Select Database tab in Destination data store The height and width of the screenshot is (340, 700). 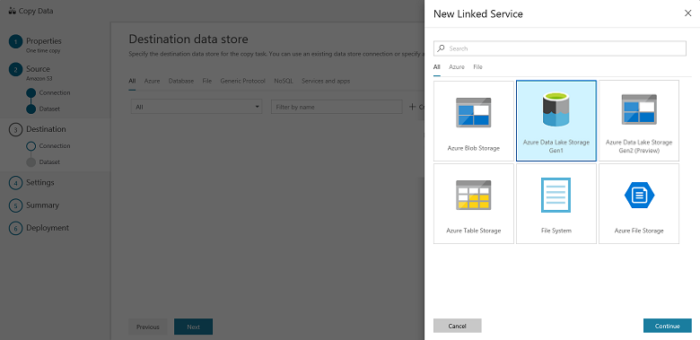tap(181, 82)
